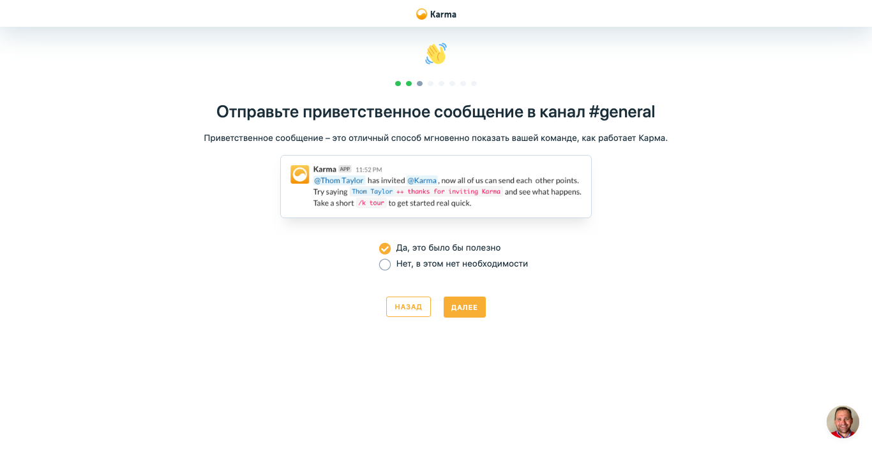Click the 11:52 PM timestamp in preview
The image size is (872, 449).
[369, 170]
